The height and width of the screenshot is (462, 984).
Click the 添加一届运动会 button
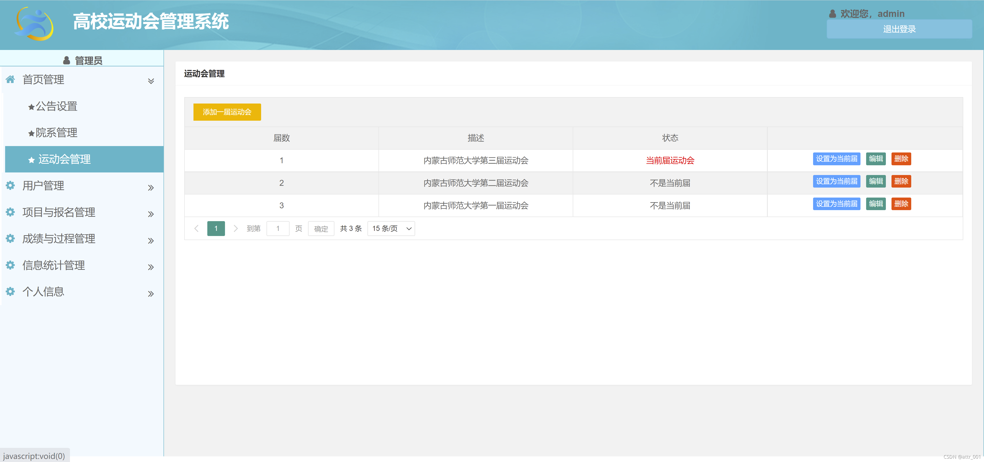click(x=227, y=112)
